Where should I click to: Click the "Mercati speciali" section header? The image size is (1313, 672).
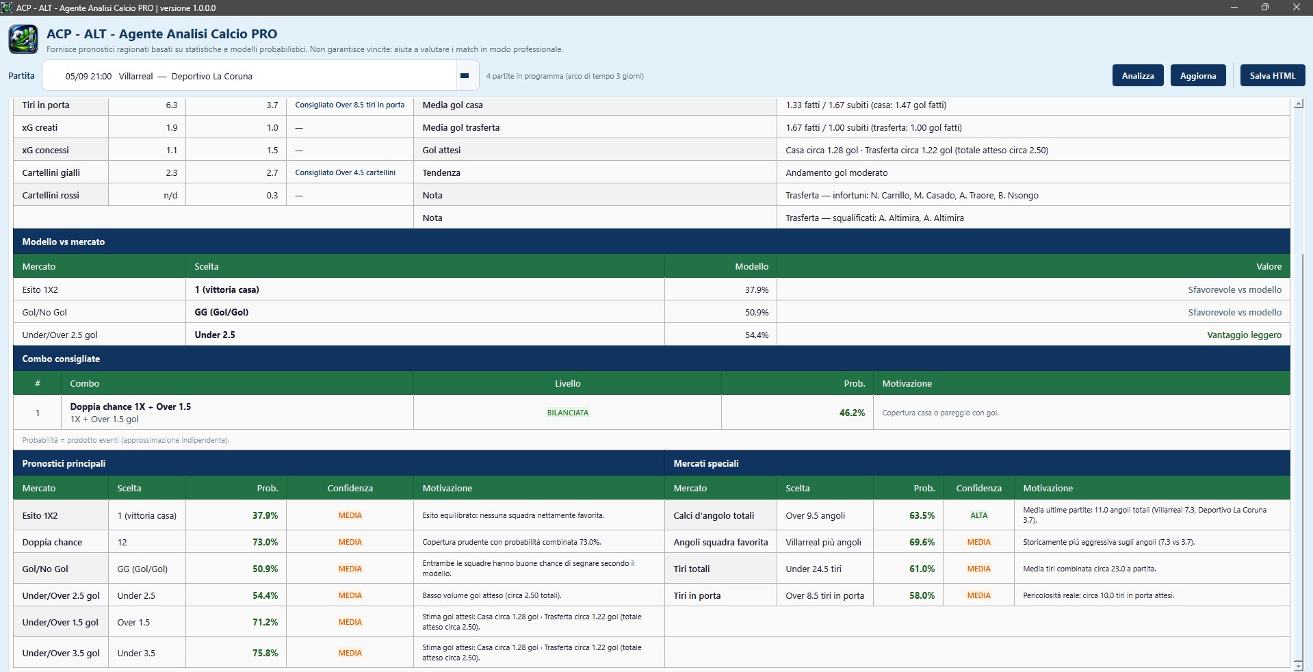[x=977, y=463]
